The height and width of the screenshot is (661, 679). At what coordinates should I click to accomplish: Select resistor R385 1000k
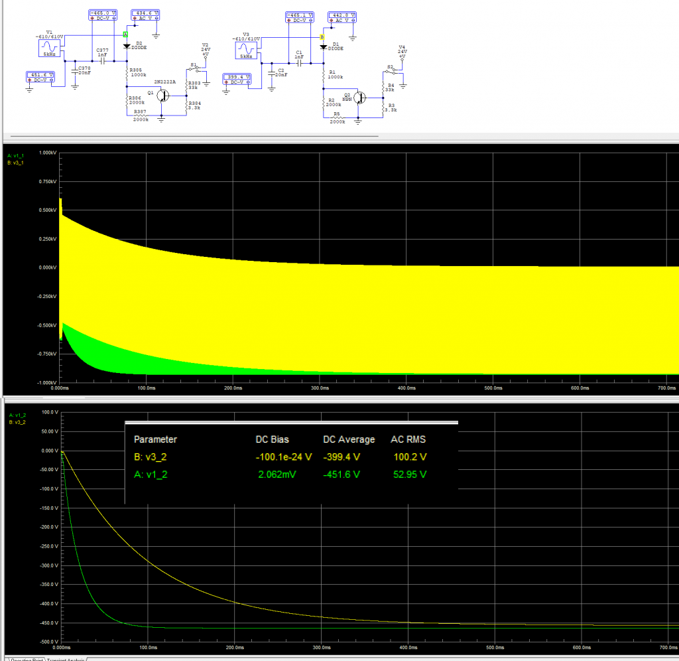click(127, 72)
